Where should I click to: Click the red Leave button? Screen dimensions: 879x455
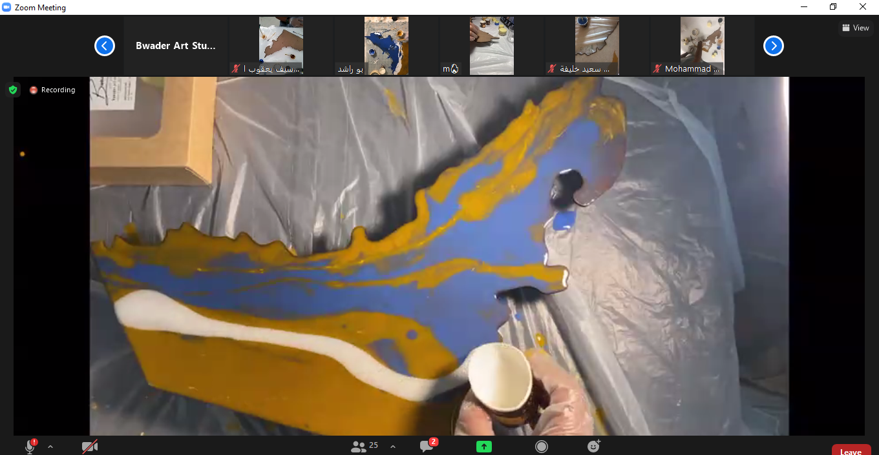click(x=851, y=451)
